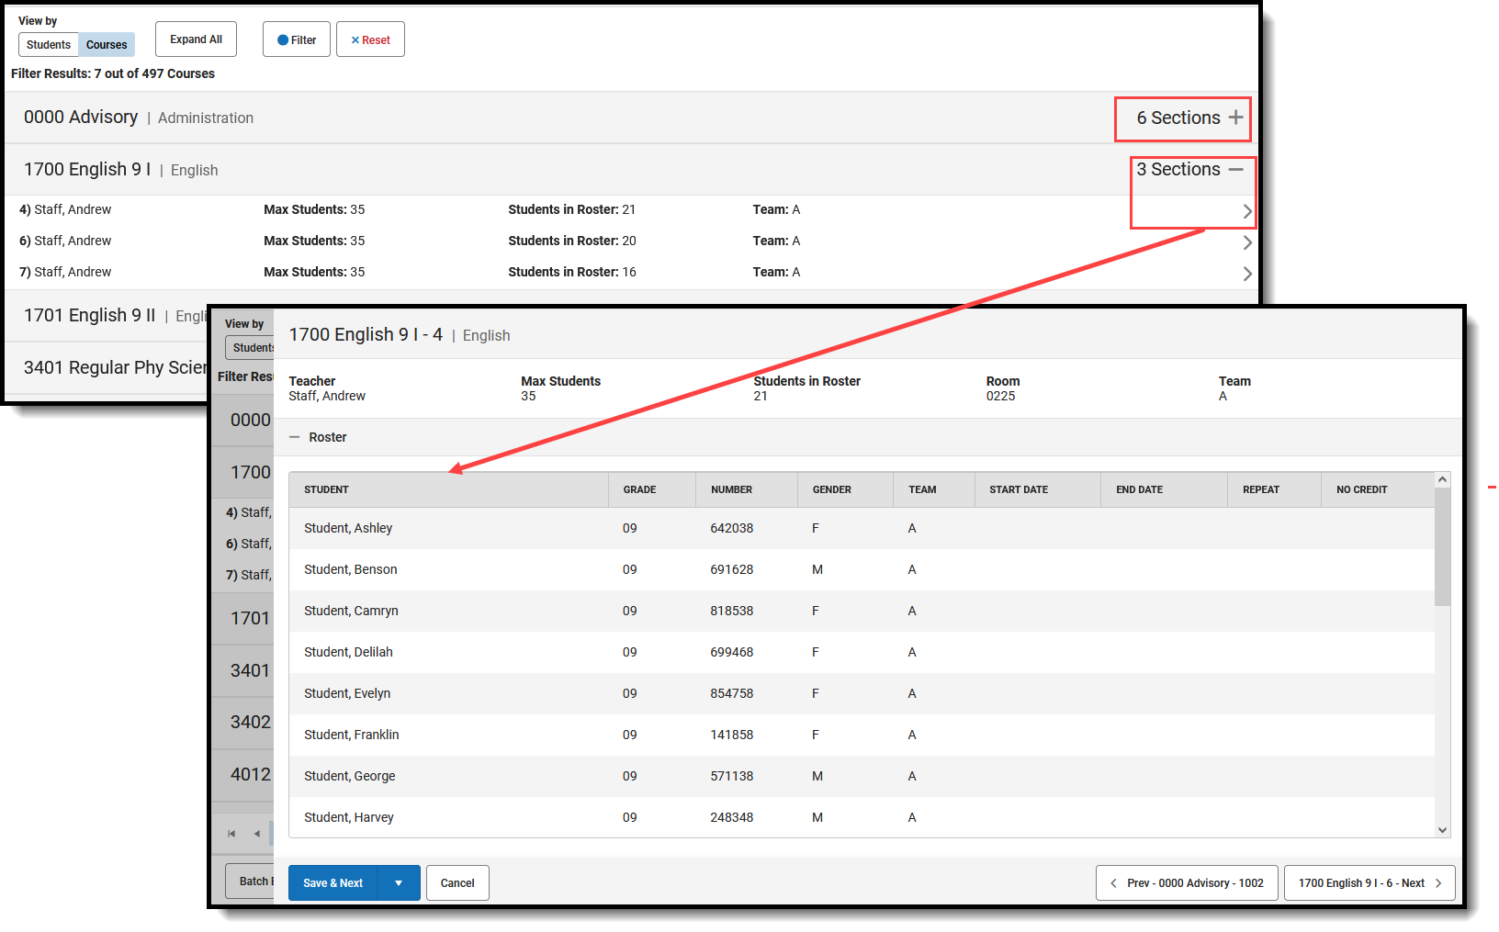Cancel the section roster panel
Viewport: 1499px width, 932px height.
[457, 883]
